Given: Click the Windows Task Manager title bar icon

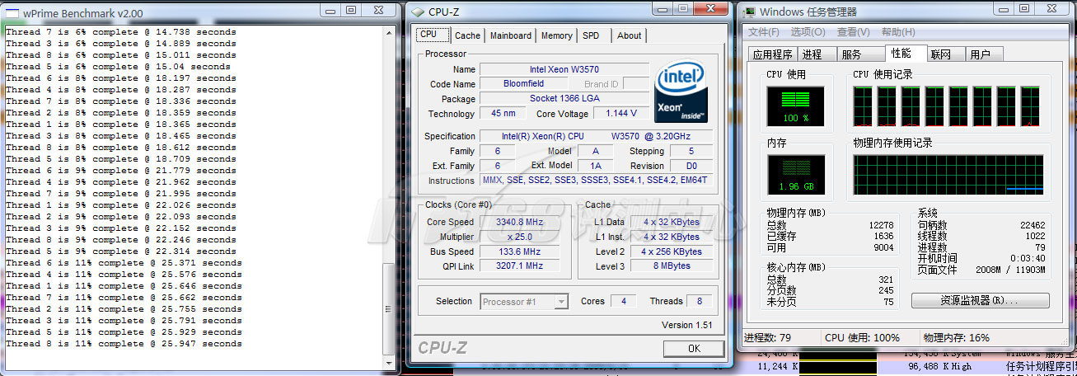Looking at the screenshot, I should [749, 12].
